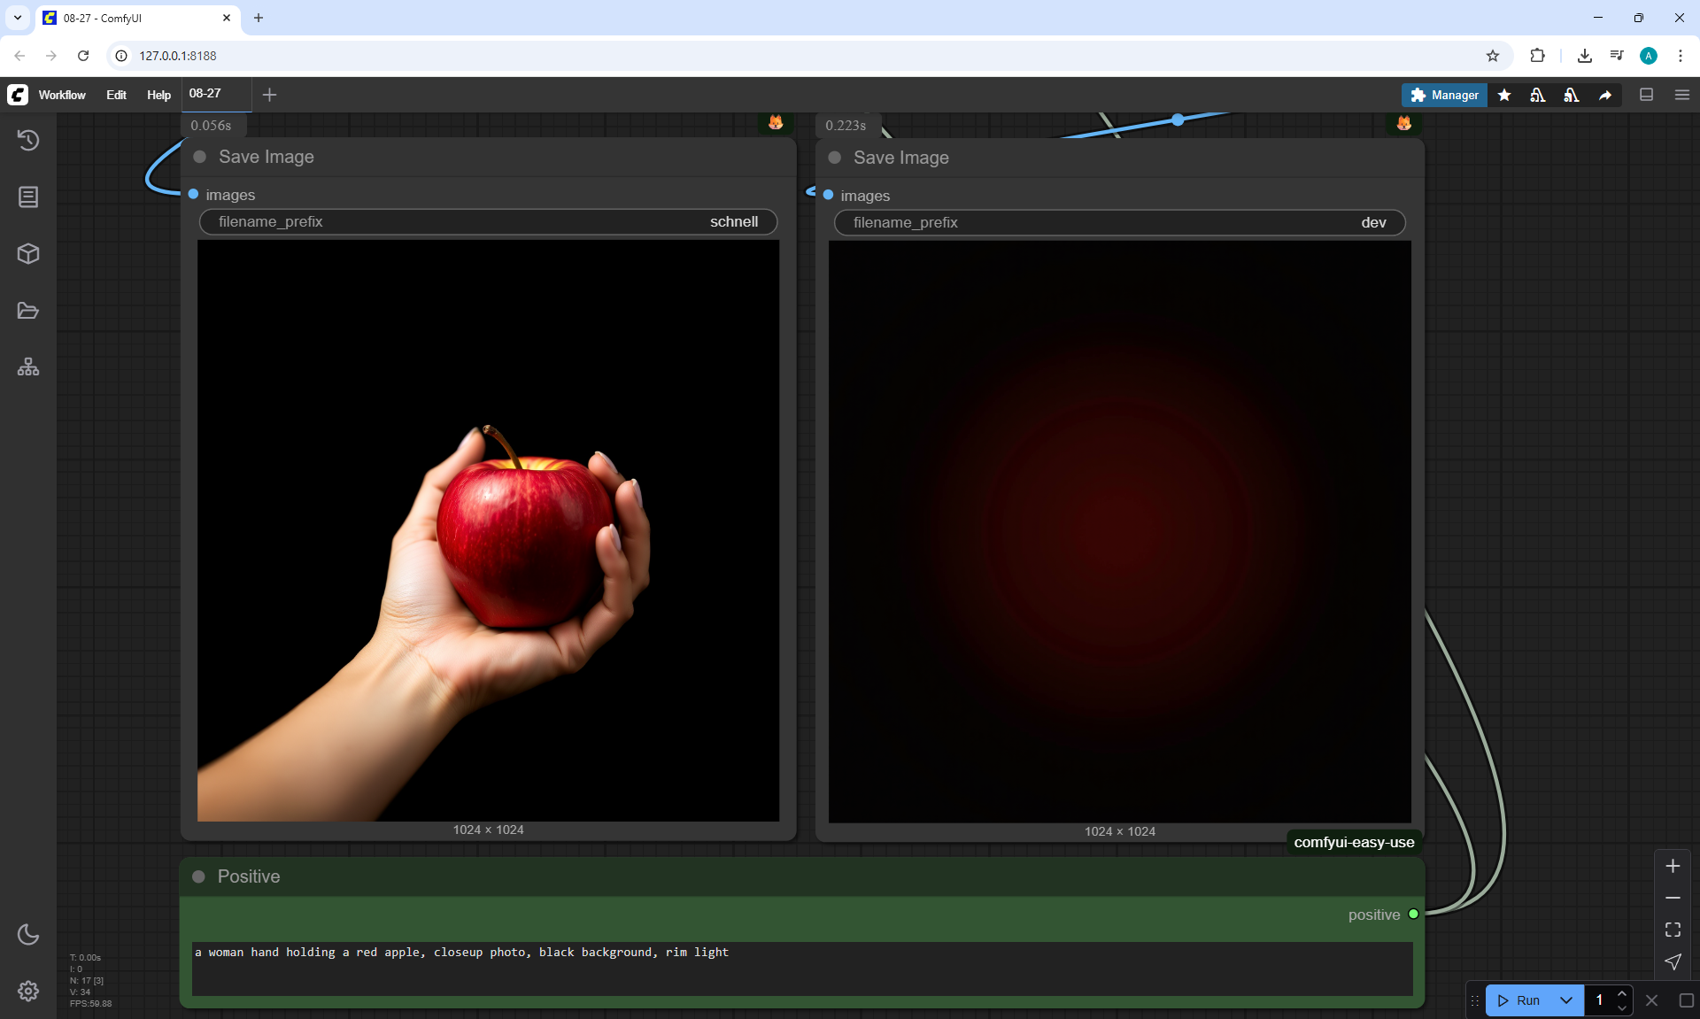Click the Manager button
This screenshot has width=1700, height=1019.
pos(1444,95)
